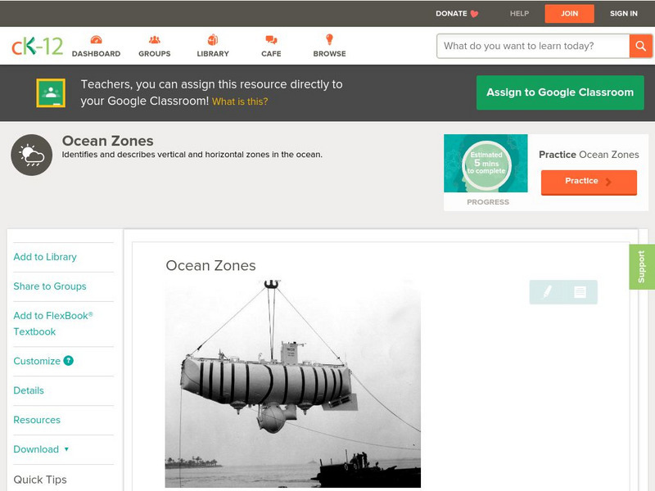This screenshot has height=491, width=655.
Task: Click the CK-12 logo
Action: tap(37, 46)
